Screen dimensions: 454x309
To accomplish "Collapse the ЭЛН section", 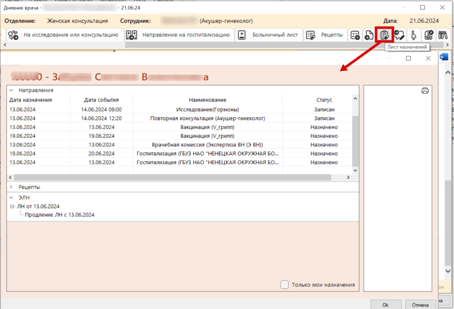I will [11, 198].
